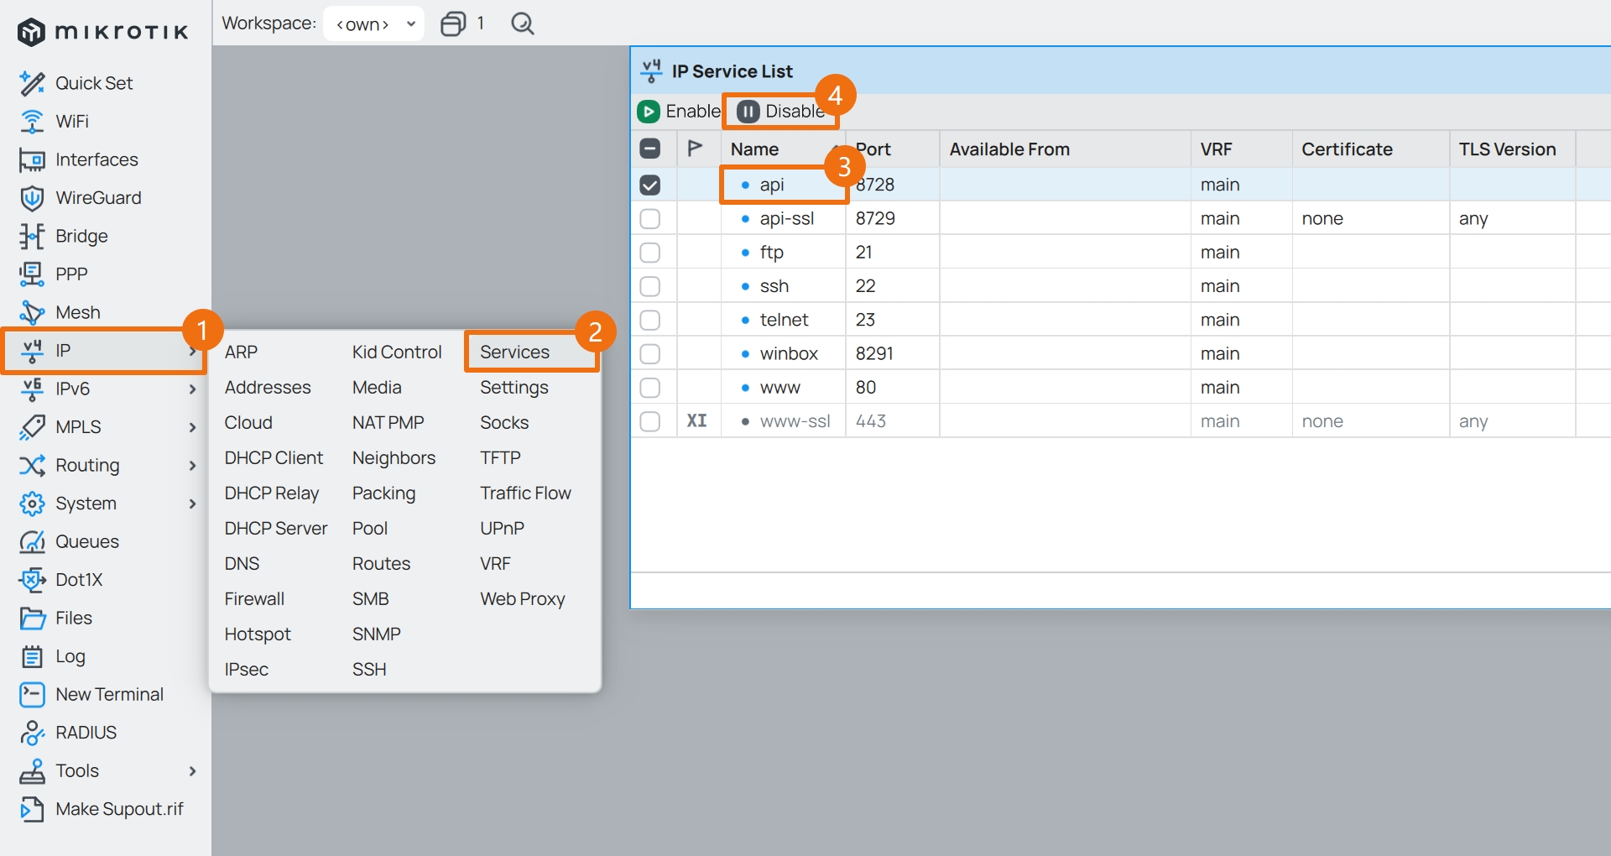Image resolution: width=1611 pixels, height=856 pixels.
Task: Click the Mesh icon in sidebar
Action: click(32, 312)
